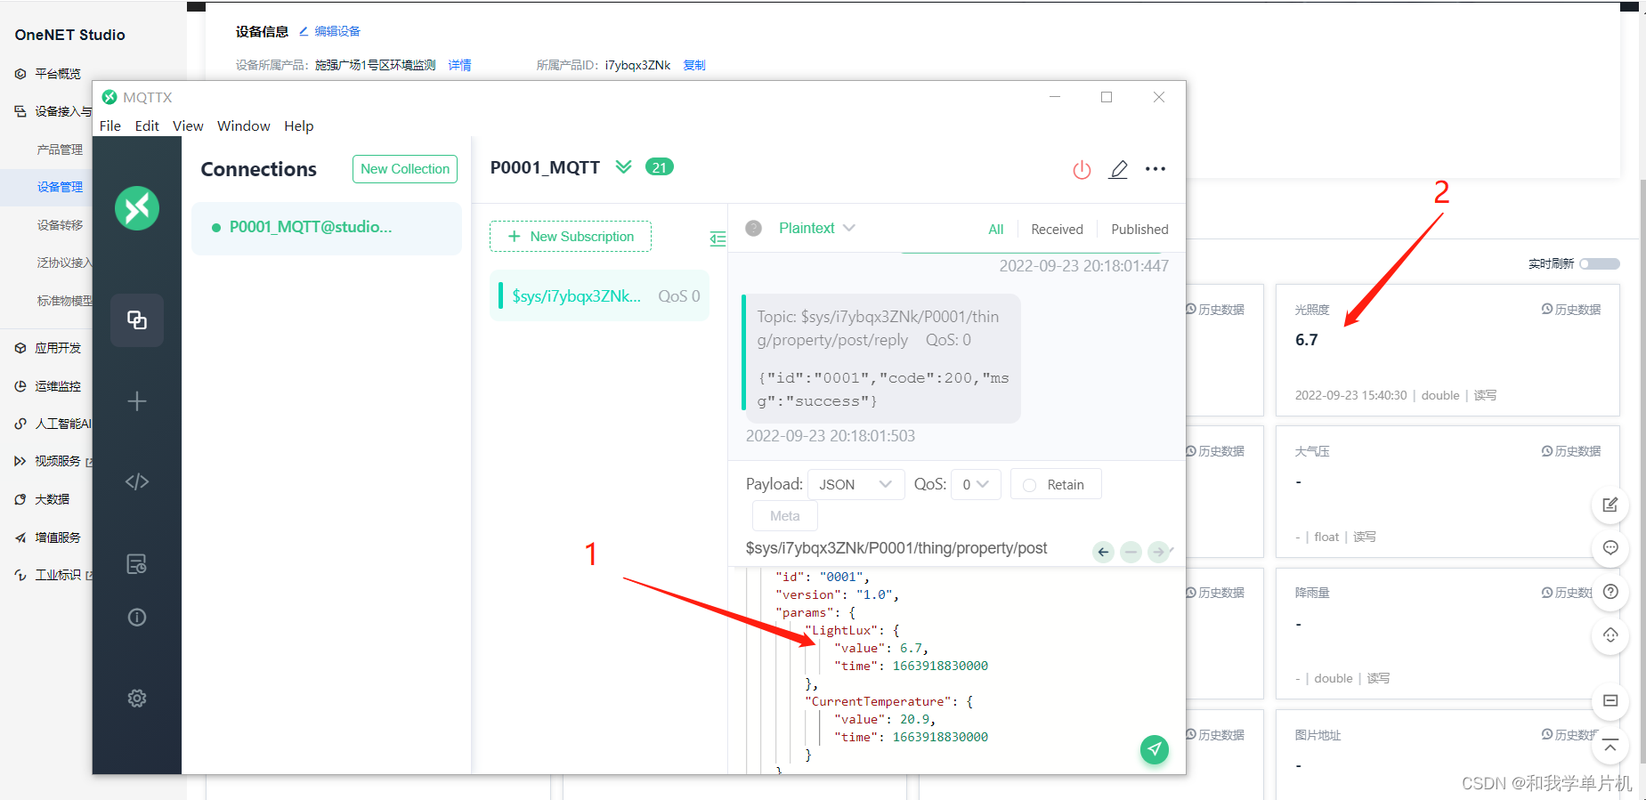This screenshot has height=800, width=1646.
Task: Toggle the 实时刷新 switch in OneNET
Action: click(1600, 263)
